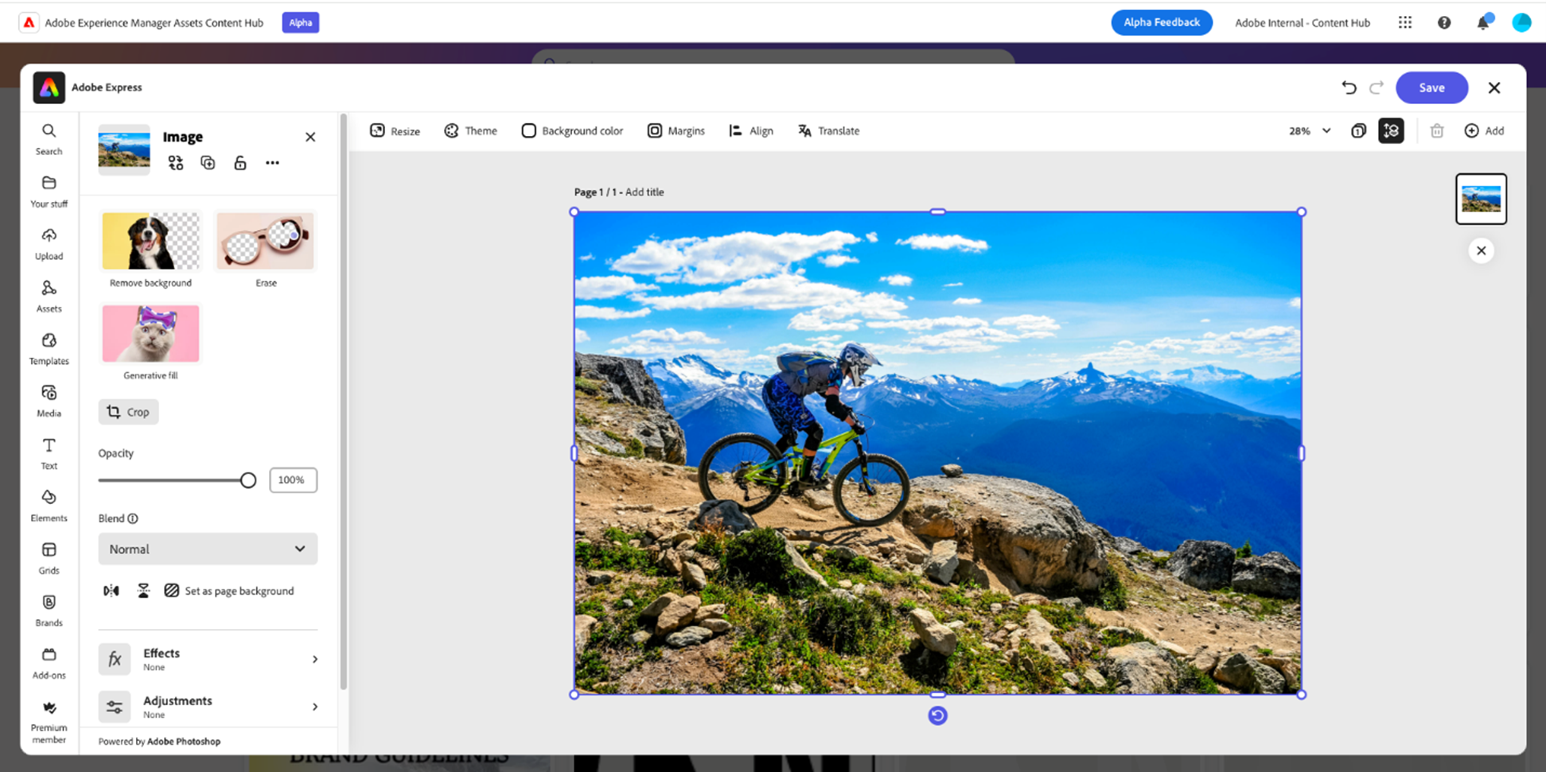Click the Alpha Feedback button
This screenshot has height=772, width=1546.
1161,22
